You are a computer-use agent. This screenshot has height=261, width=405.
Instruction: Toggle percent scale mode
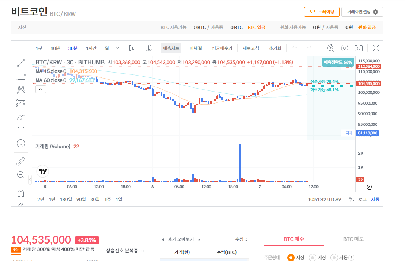tap(351, 199)
